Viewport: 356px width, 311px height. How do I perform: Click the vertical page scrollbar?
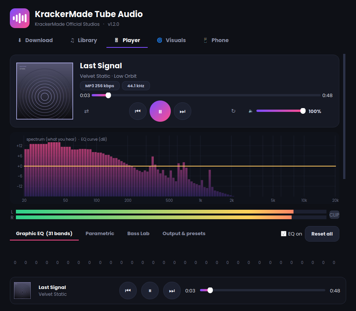pyautogui.click(x=344, y=116)
